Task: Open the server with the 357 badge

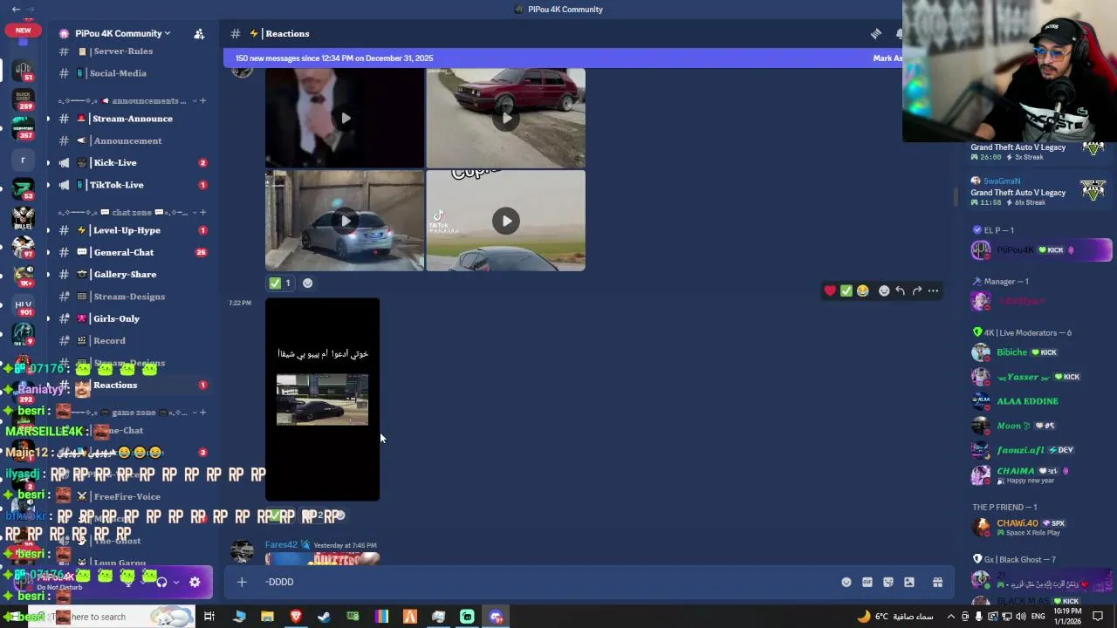Action: pyautogui.click(x=24, y=128)
